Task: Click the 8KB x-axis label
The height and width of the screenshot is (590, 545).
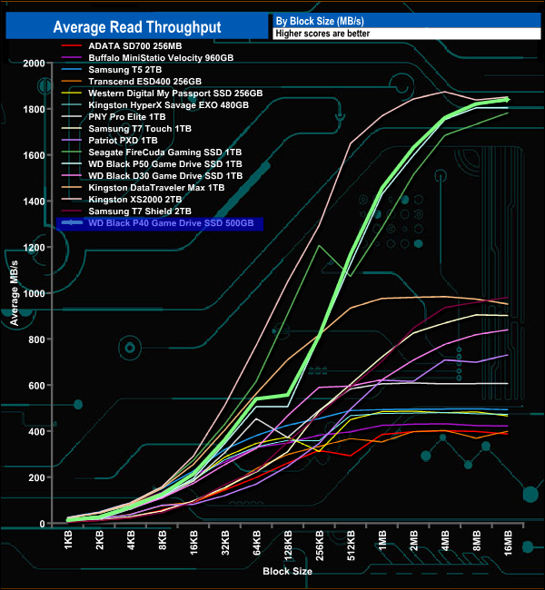Action: [163, 540]
